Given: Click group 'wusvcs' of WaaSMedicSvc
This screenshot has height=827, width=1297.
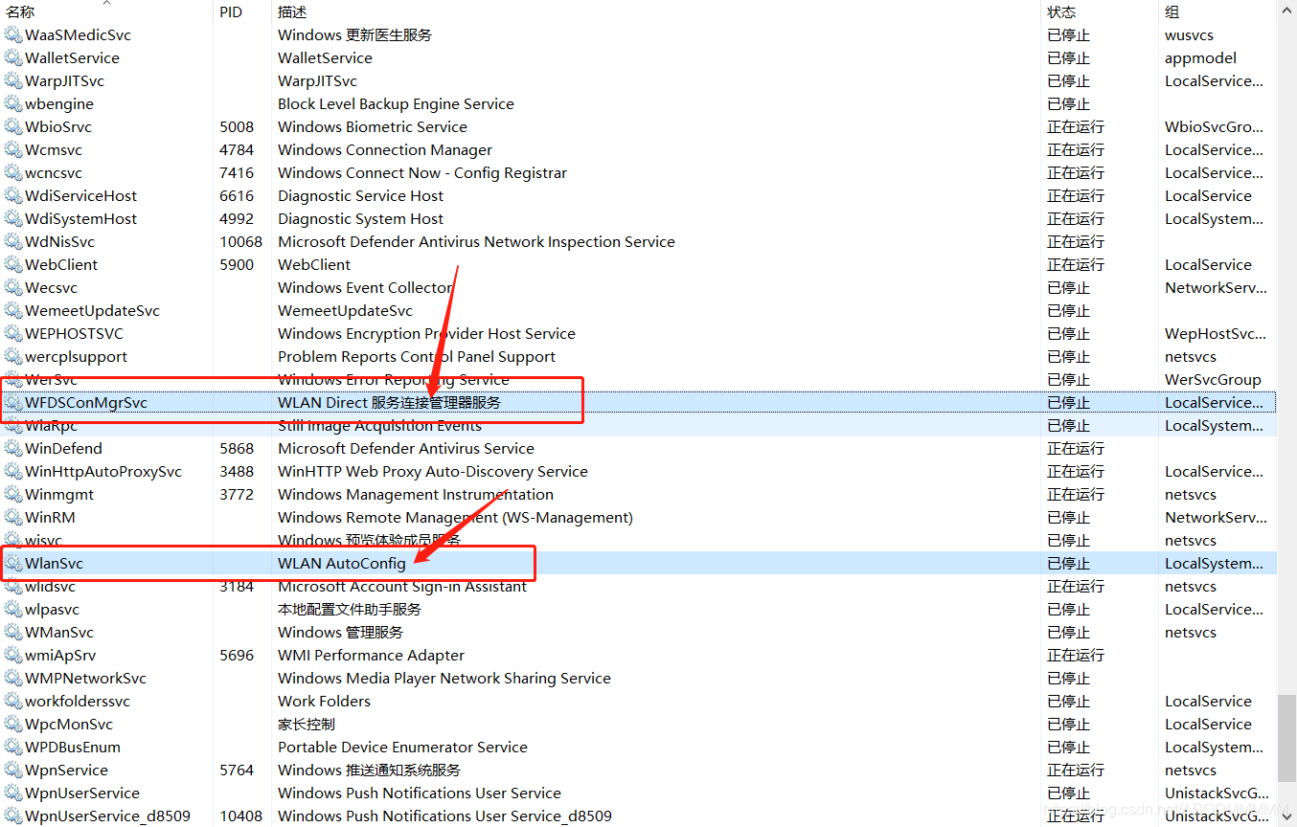Looking at the screenshot, I should (x=1189, y=34).
